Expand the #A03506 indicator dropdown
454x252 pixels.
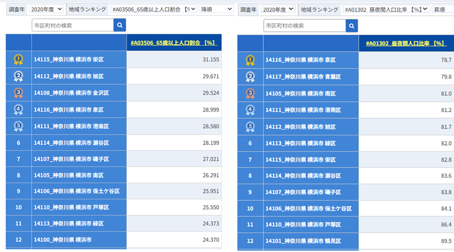coord(154,9)
